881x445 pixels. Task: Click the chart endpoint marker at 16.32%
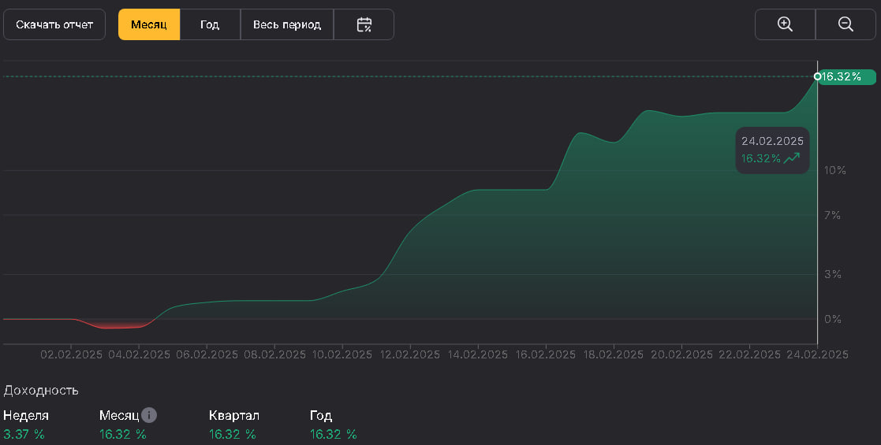818,76
